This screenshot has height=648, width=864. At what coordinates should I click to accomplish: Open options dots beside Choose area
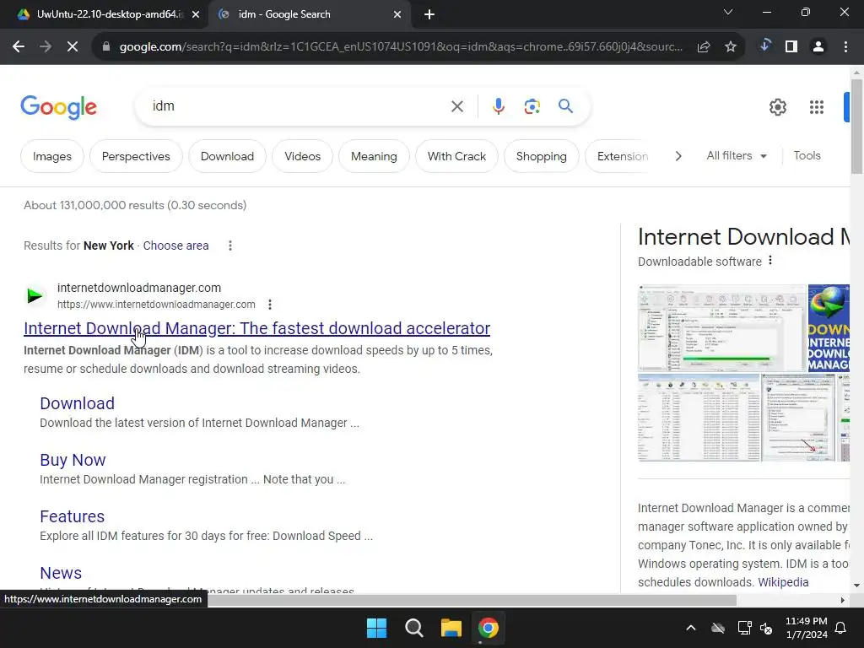[x=230, y=246]
